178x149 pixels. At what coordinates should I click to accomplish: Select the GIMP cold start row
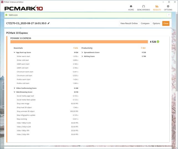(x=47, y=68)
